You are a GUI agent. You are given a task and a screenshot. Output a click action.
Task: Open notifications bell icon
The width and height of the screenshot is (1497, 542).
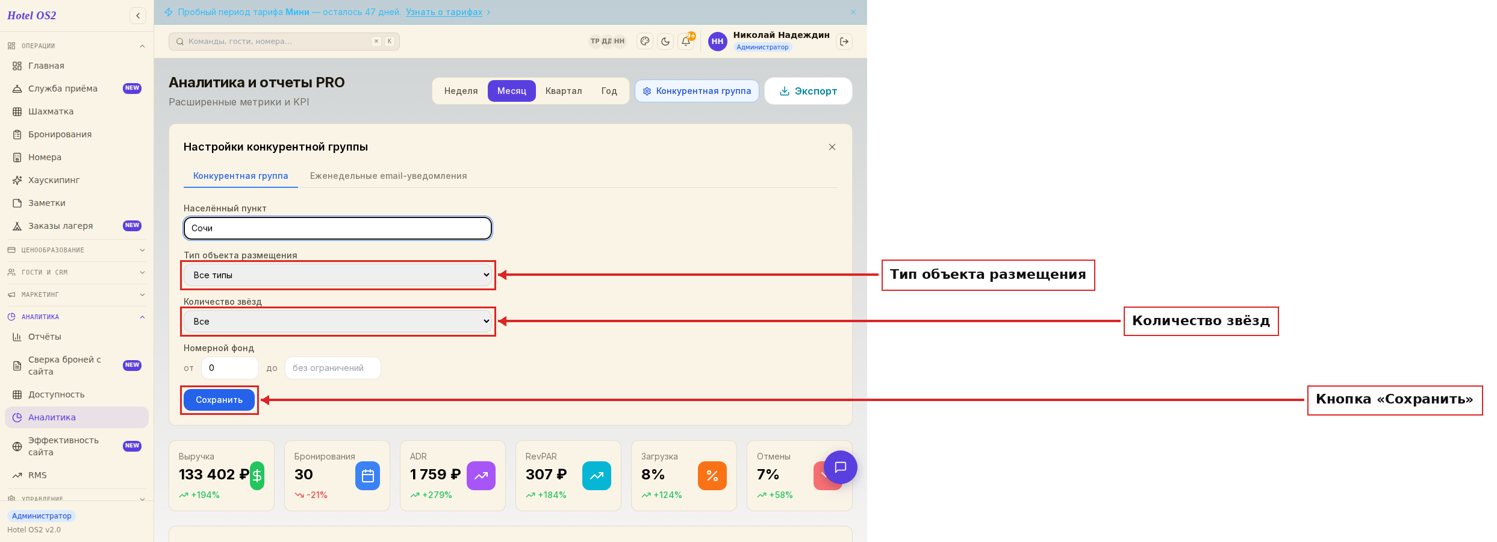[x=686, y=42]
